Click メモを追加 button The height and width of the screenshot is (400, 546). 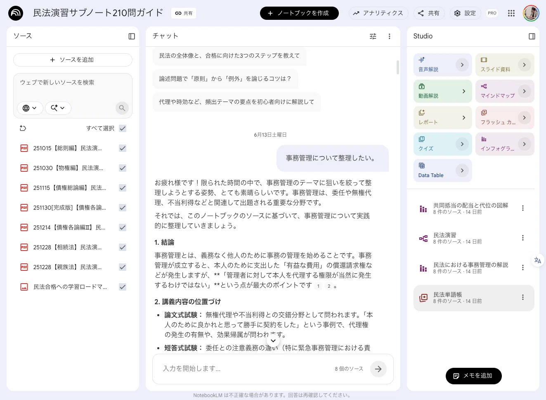(x=474, y=376)
